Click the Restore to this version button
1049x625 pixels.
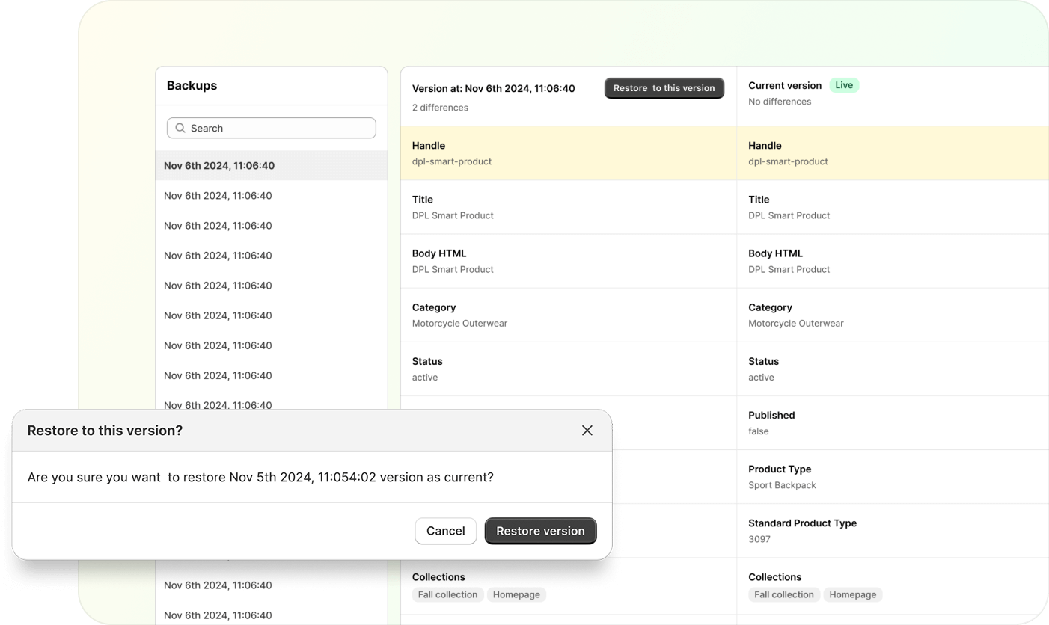[664, 88]
